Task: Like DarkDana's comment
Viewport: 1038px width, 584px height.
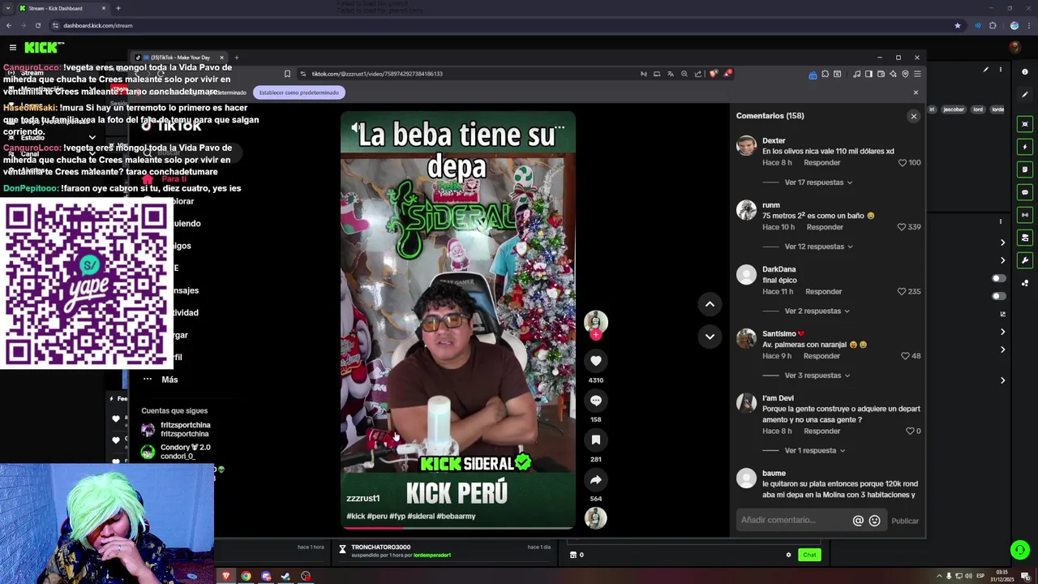Action: pos(901,291)
